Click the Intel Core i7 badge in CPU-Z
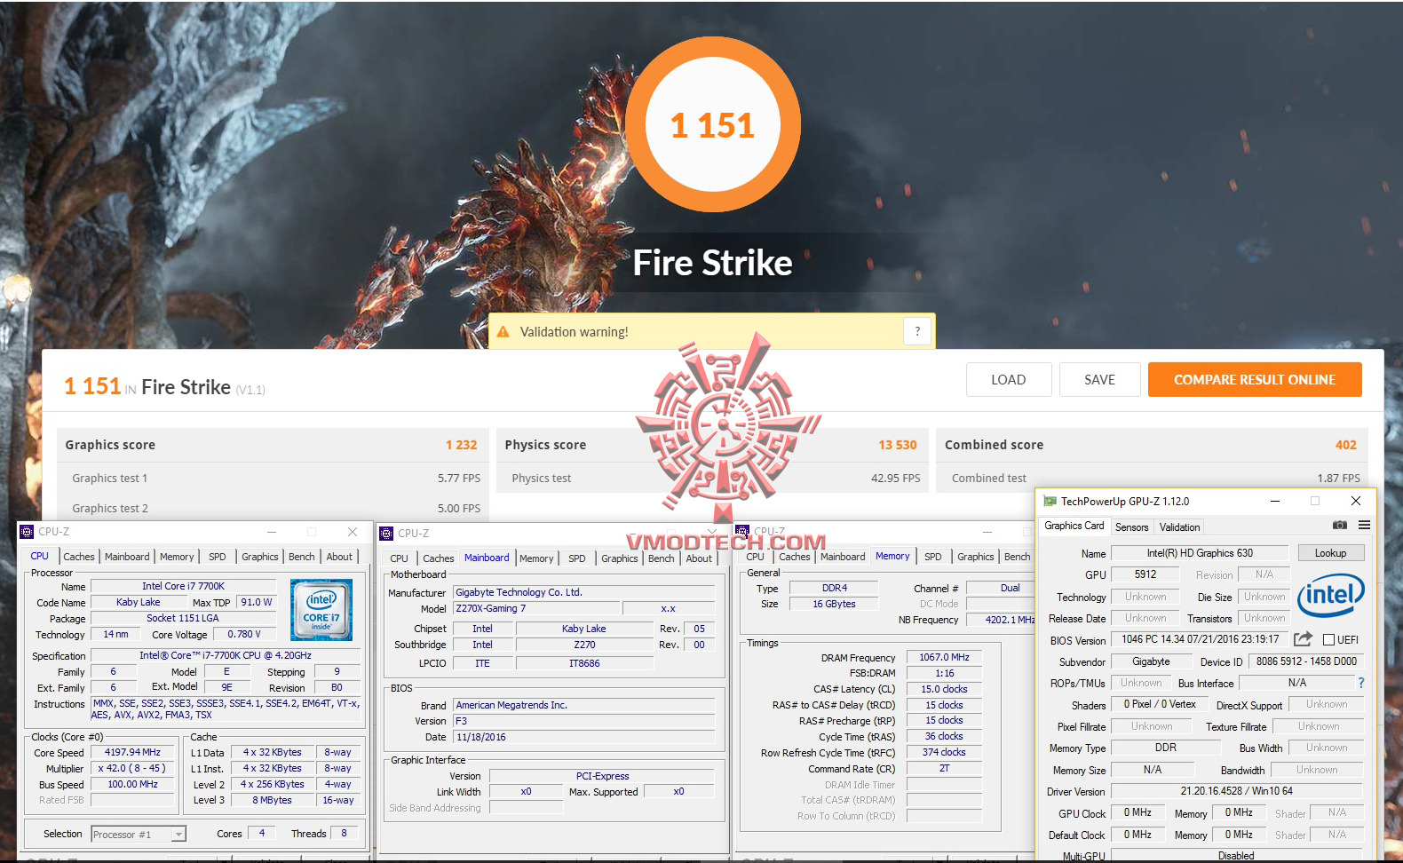 [321, 610]
